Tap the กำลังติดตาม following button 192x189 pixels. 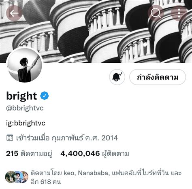pos(158,77)
